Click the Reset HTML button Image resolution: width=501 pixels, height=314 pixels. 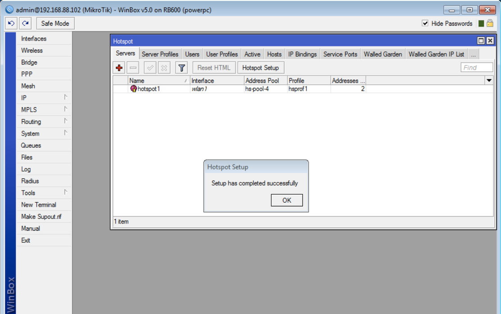click(214, 68)
